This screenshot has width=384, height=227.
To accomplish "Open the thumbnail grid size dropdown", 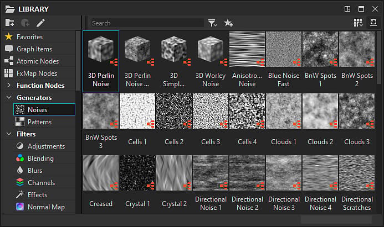I will [x=358, y=23].
